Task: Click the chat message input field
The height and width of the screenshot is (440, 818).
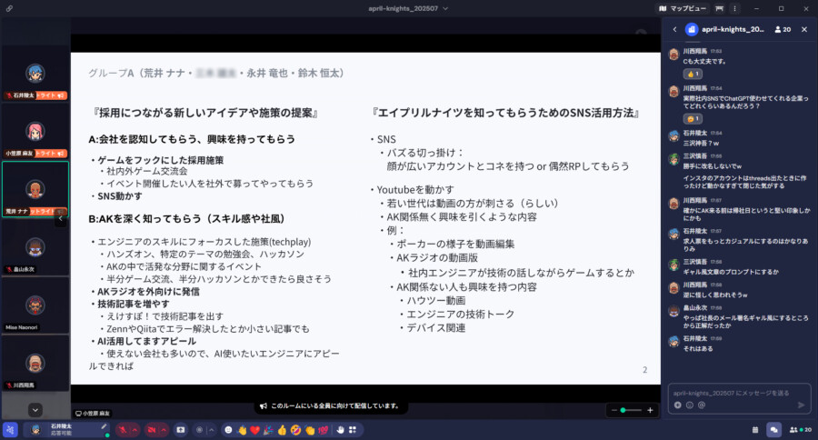Action: point(738,393)
